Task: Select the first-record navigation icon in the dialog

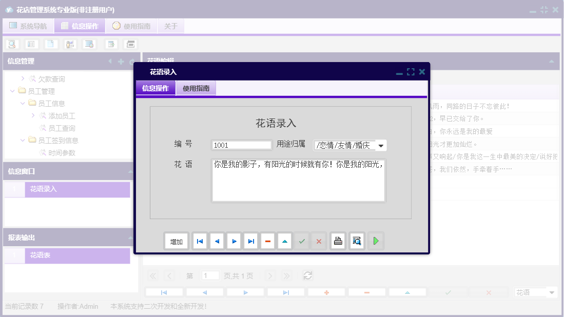Action: [199, 241]
